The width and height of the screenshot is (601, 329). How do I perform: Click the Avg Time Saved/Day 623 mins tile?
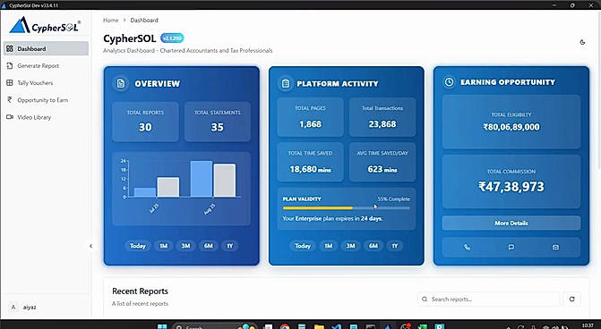point(382,162)
